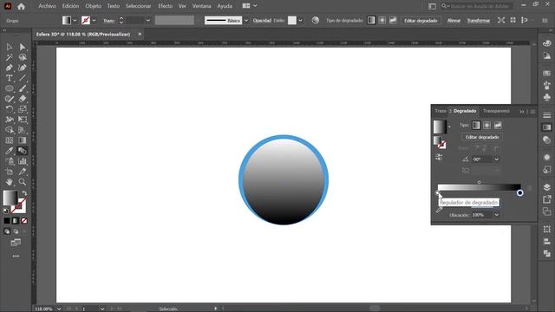Viewport: 555px width, 312px height.
Task: Swap fill and stroke arrow
Action: coord(24,193)
